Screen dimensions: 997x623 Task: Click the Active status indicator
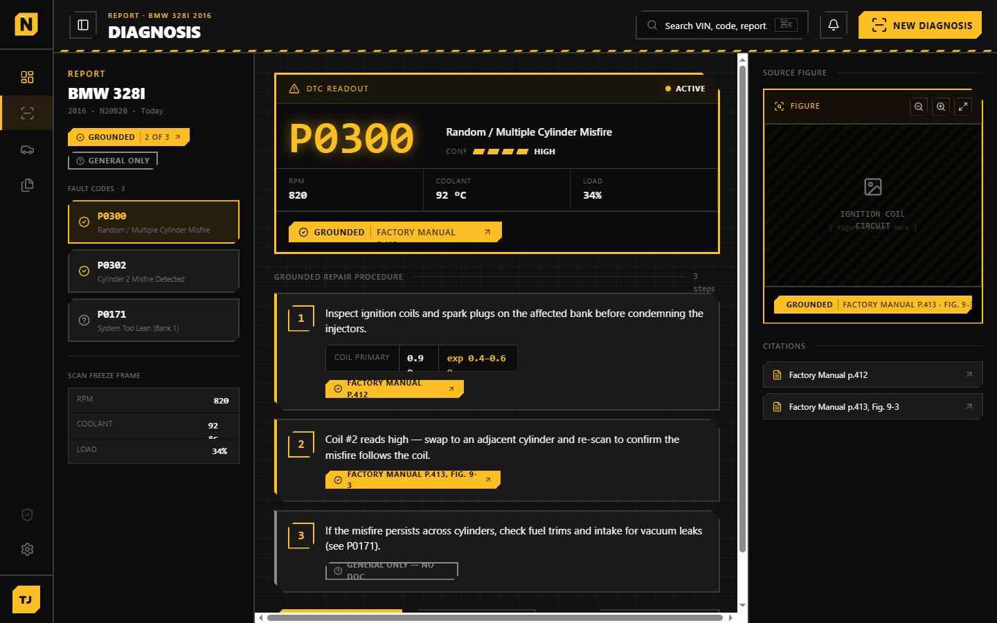tap(685, 89)
